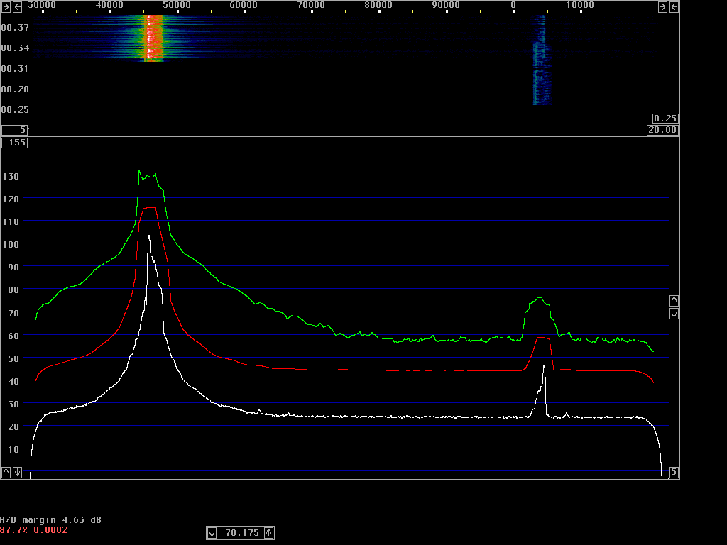Select the box showing 5 at waterfall's bottom-left
The image size is (727, 545).
pyautogui.click(x=14, y=130)
